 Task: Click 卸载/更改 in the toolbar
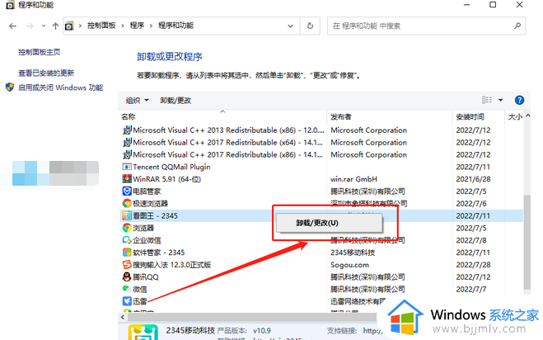176,100
